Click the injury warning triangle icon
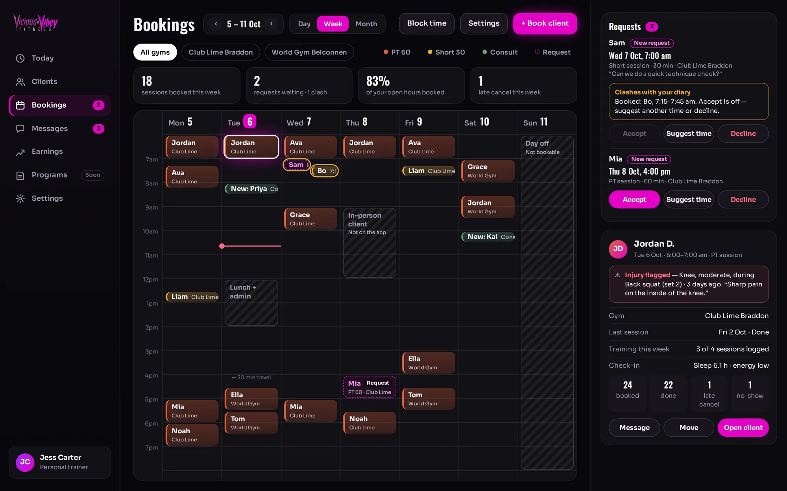 coord(617,275)
